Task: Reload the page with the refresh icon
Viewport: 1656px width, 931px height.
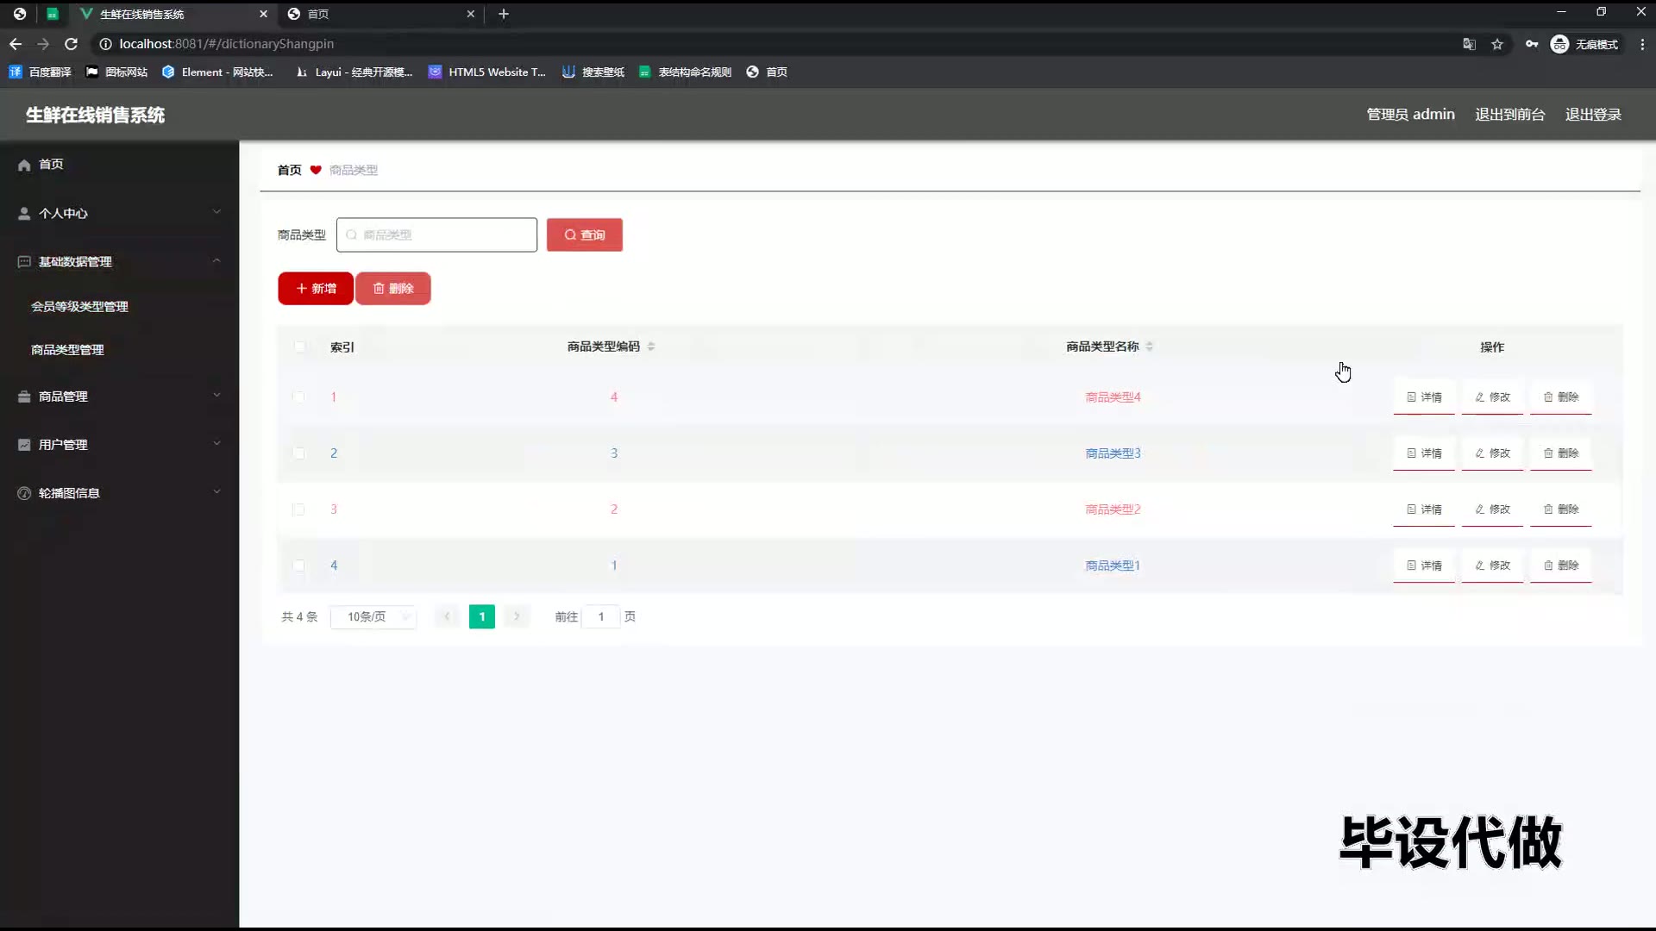Action: (72, 44)
